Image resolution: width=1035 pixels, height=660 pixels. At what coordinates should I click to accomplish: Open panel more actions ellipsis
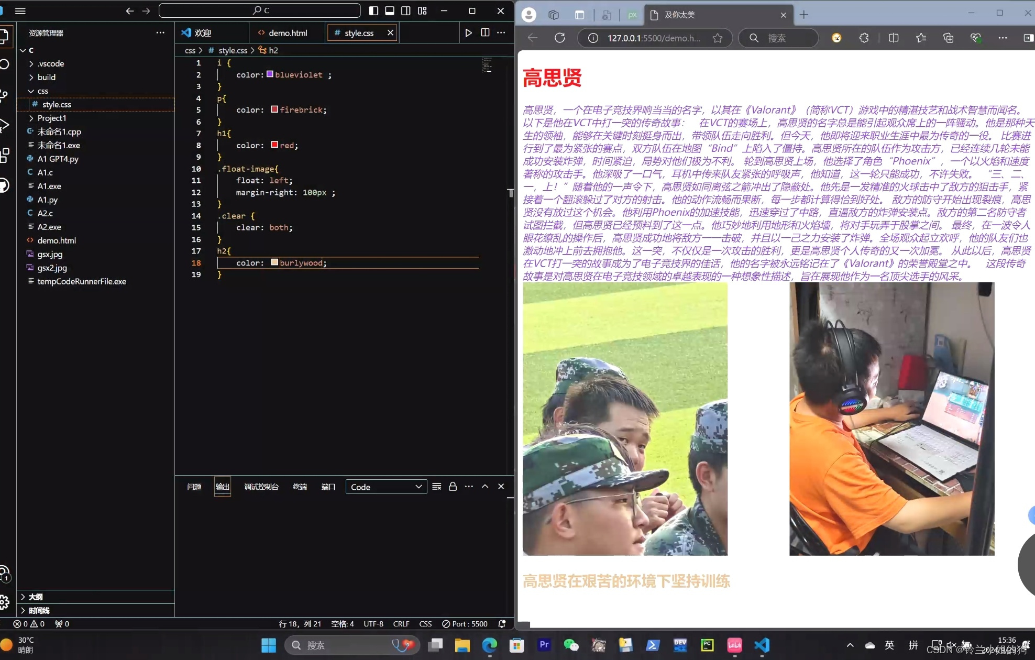469,487
